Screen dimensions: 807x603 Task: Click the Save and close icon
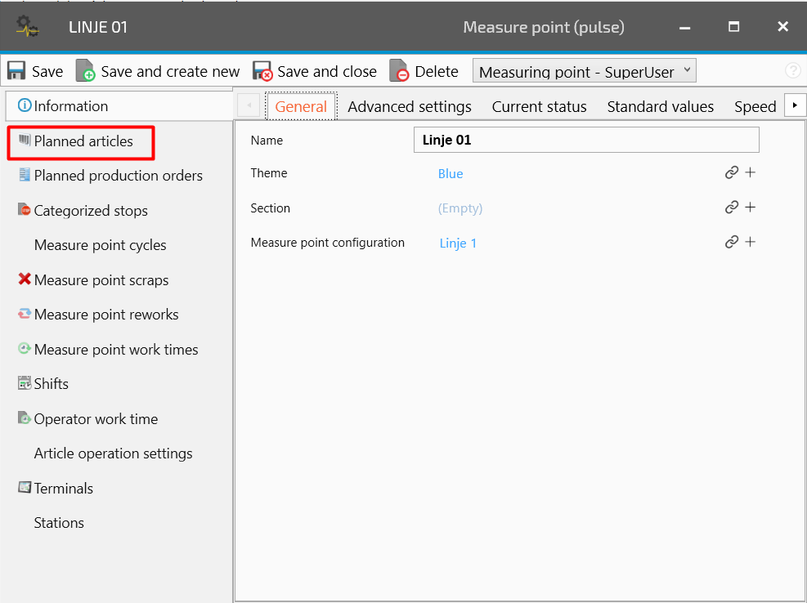pos(262,71)
